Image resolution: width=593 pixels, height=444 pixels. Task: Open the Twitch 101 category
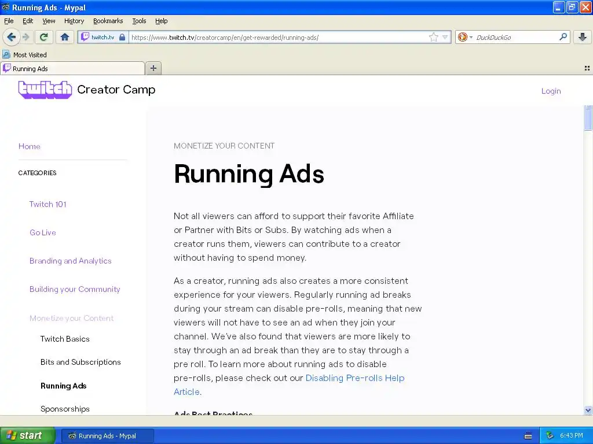47,204
